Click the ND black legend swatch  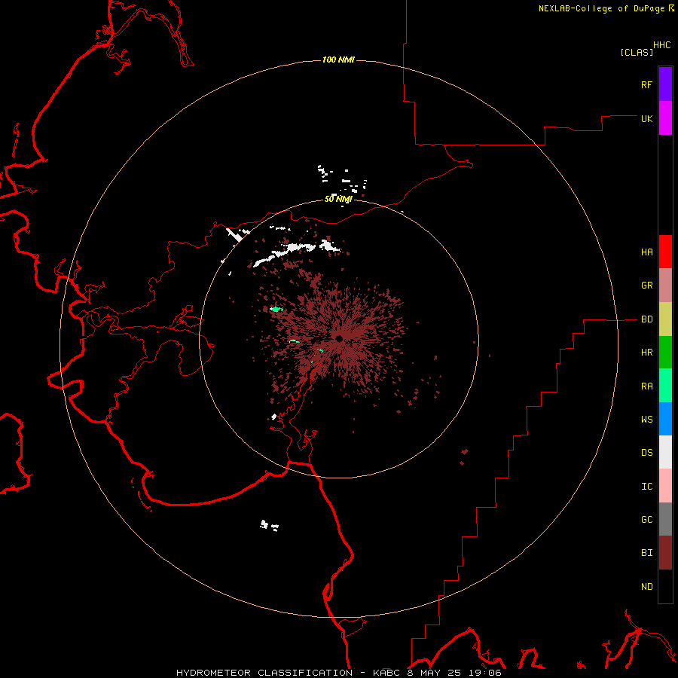[665, 586]
